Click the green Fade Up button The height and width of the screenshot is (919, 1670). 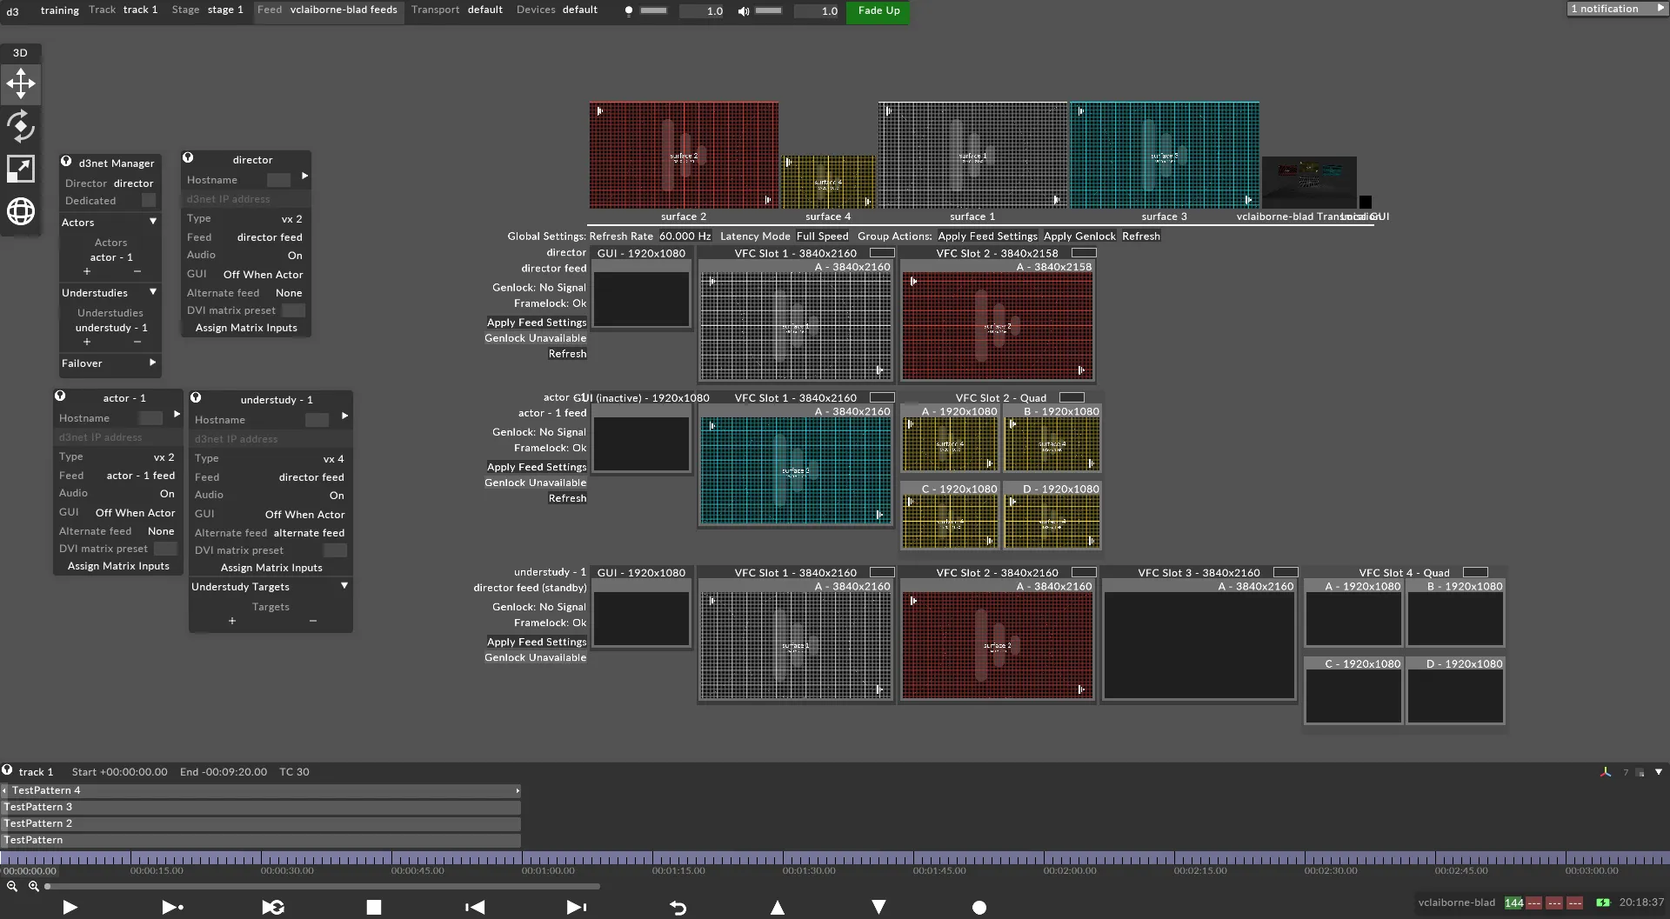point(878,11)
